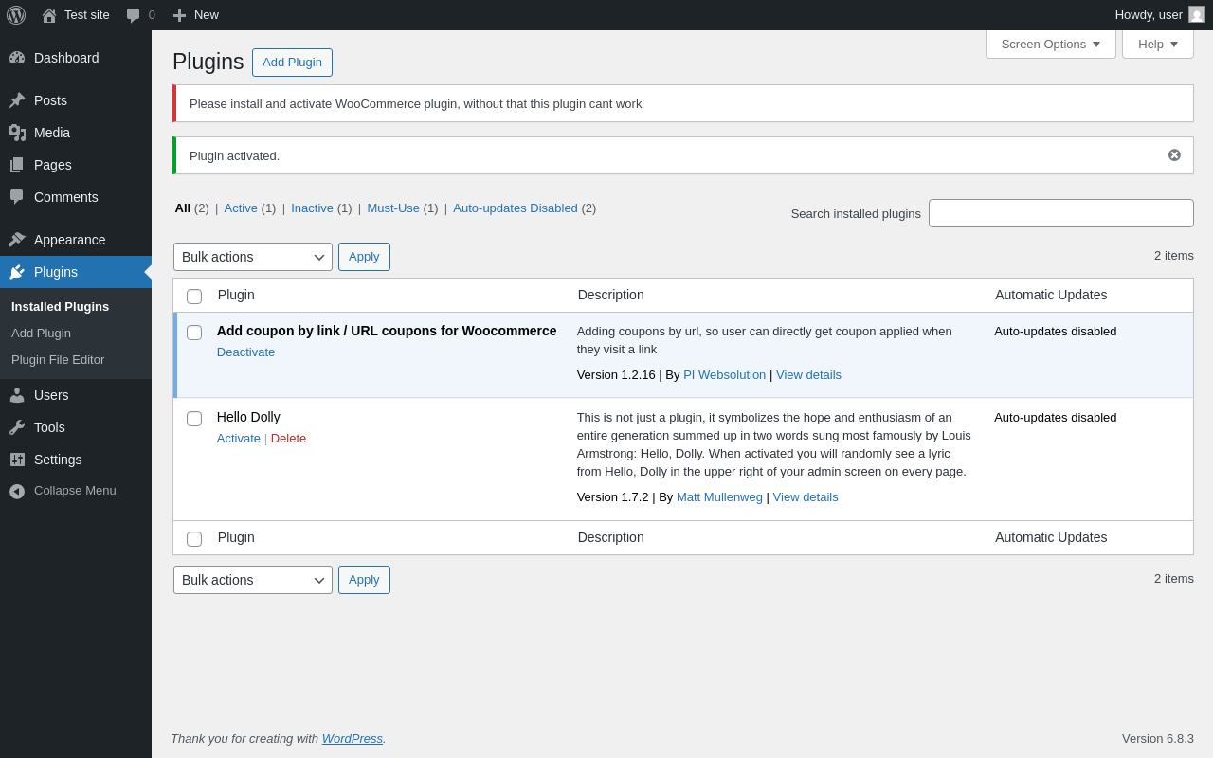Open the Media library icon
The image size is (1213, 758).
coord(17,133)
